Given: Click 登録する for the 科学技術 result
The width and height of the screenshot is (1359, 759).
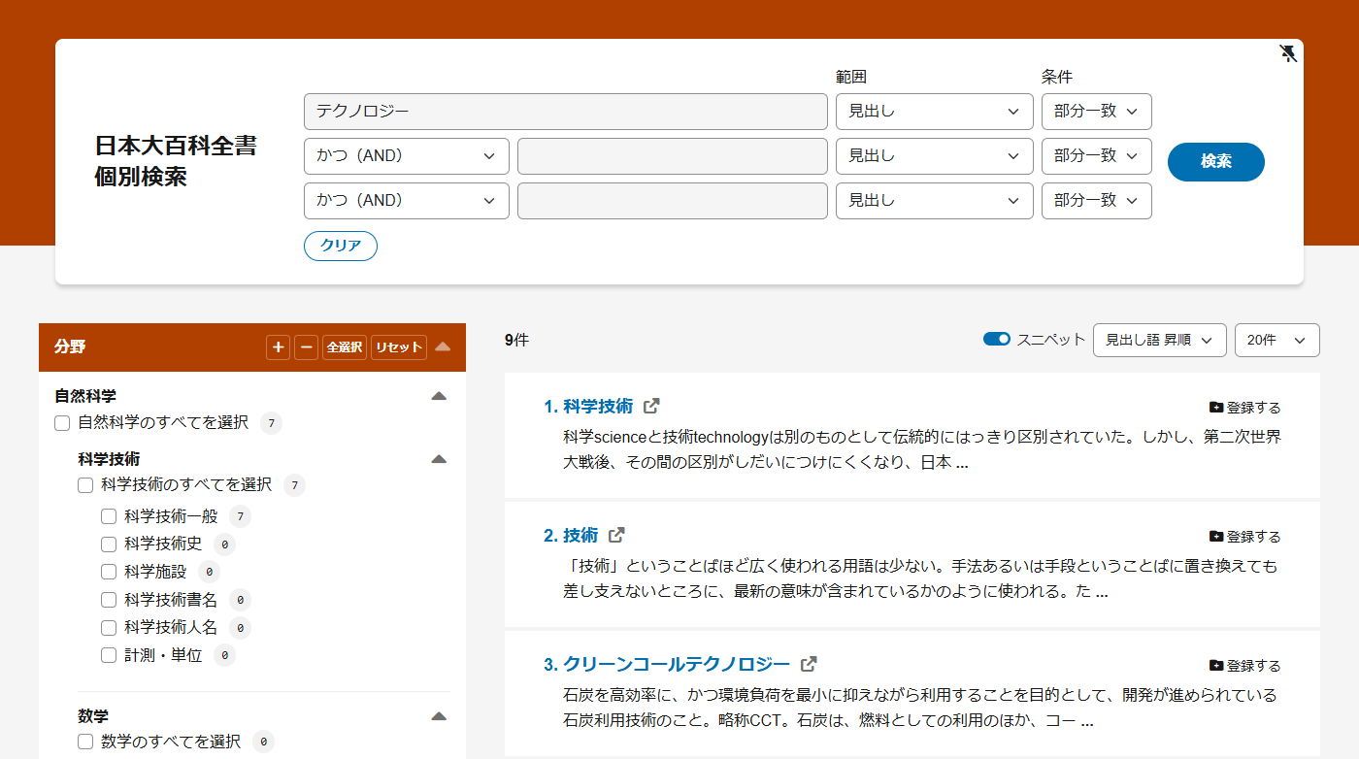Looking at the screenshot, I should (x=1245, y=408).
